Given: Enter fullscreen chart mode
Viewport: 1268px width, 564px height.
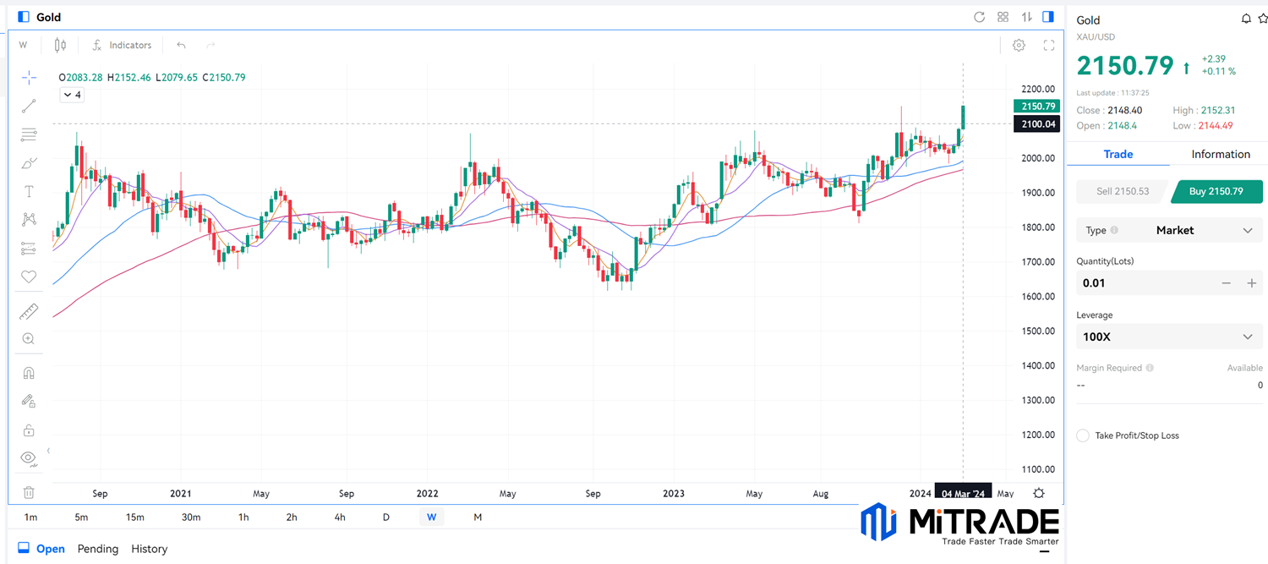Looking at the screenshot, I should coord(1049,46).
